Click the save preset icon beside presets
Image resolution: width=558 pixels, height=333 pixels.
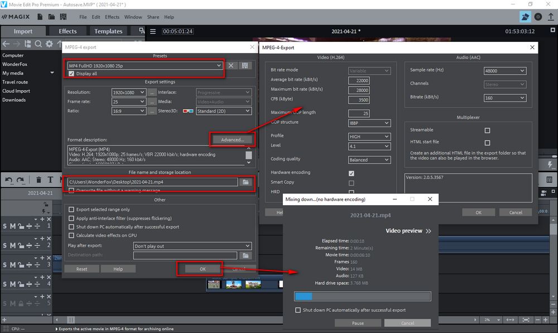coord(244,65)
